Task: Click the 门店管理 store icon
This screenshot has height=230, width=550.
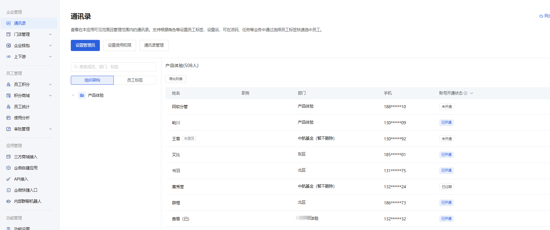Action: [9, 34]
